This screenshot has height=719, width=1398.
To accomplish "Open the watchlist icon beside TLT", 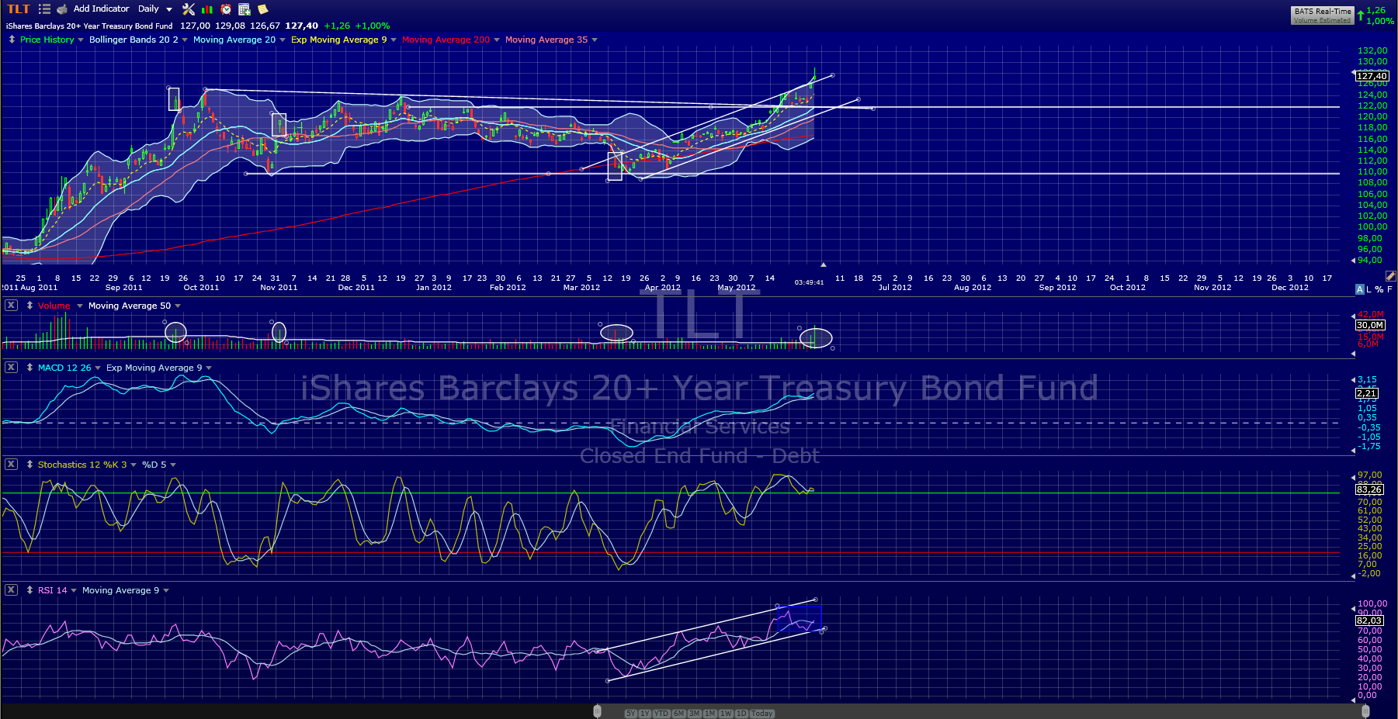I will [44, 9].
